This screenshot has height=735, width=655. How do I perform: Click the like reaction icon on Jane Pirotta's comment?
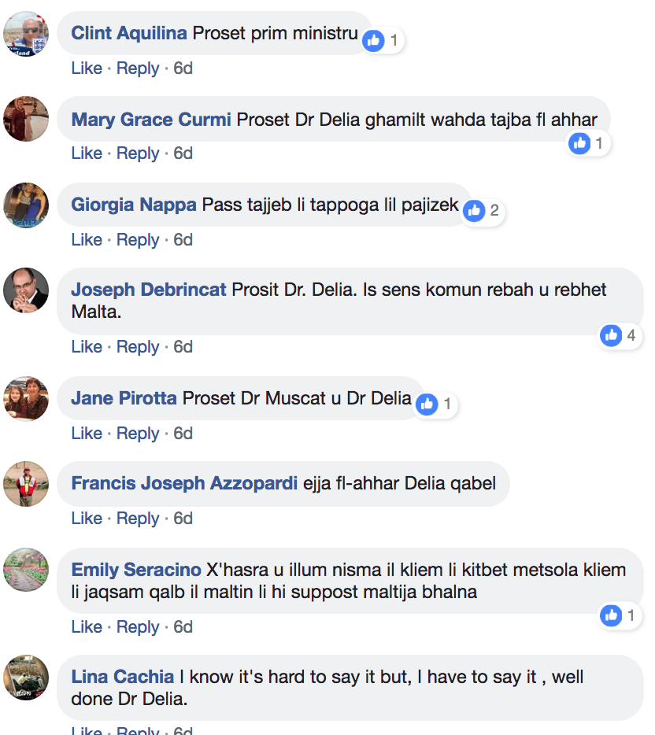click(x=427, y=404)
